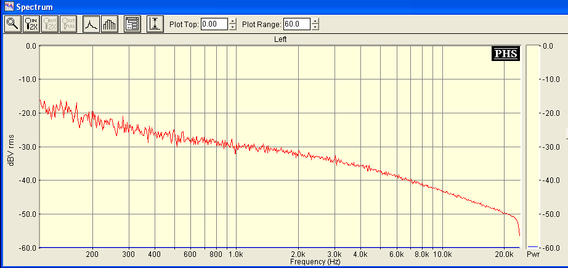Click the vertical autoscale icon
The height and width of the screenshot is (268, 568).
coord(155,24)
